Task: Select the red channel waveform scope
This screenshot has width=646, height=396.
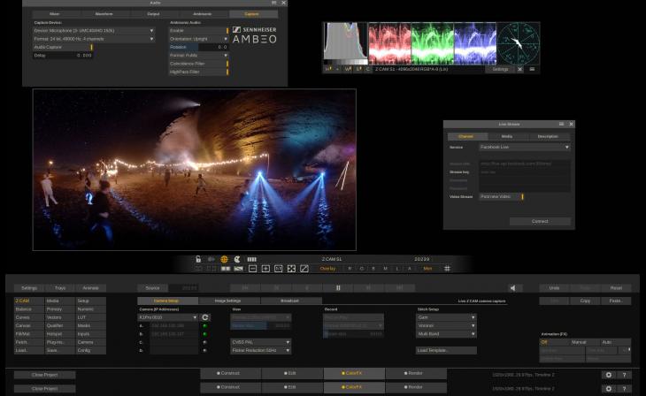Action: coord(389,43)
